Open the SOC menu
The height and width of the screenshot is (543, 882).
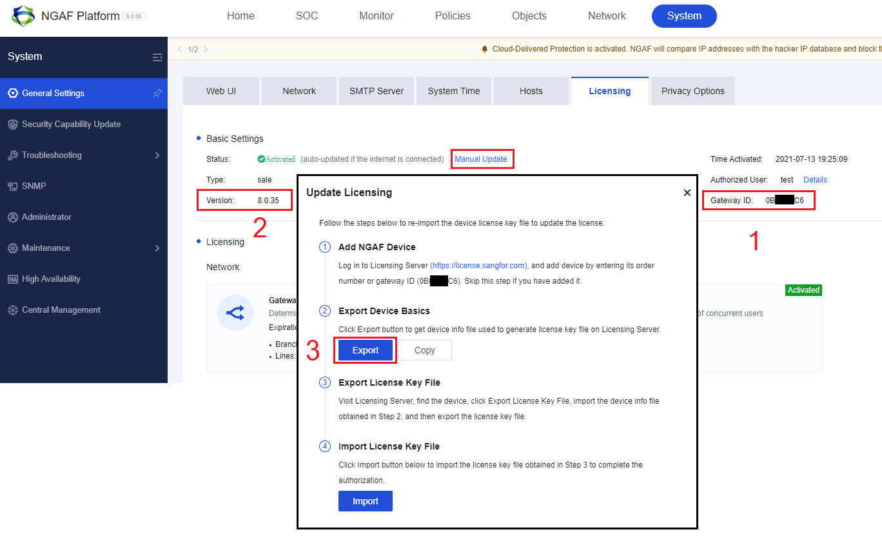(x=307, y=16)
